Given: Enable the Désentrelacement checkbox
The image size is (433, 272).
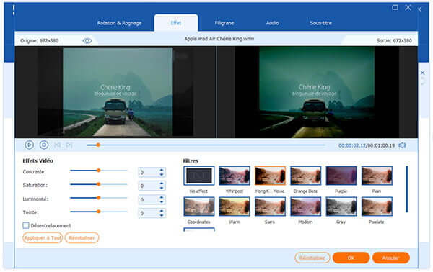Looking at the screenshot, I should (26, 225).
